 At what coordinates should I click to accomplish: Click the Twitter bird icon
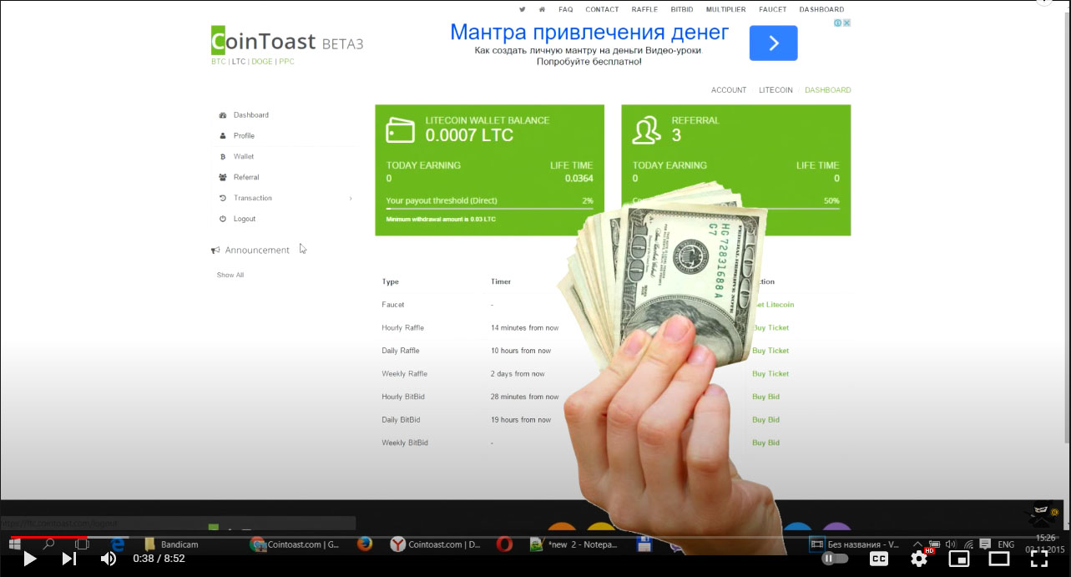pyautogui.click(x=523, y=10)
